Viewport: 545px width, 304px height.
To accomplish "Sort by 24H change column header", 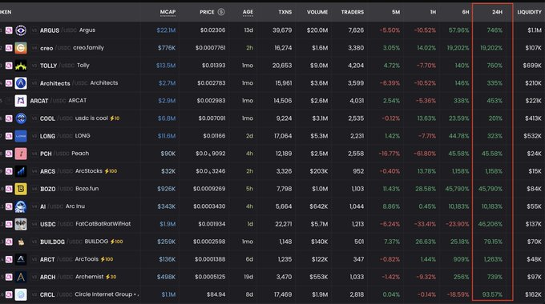I will 498,12.
